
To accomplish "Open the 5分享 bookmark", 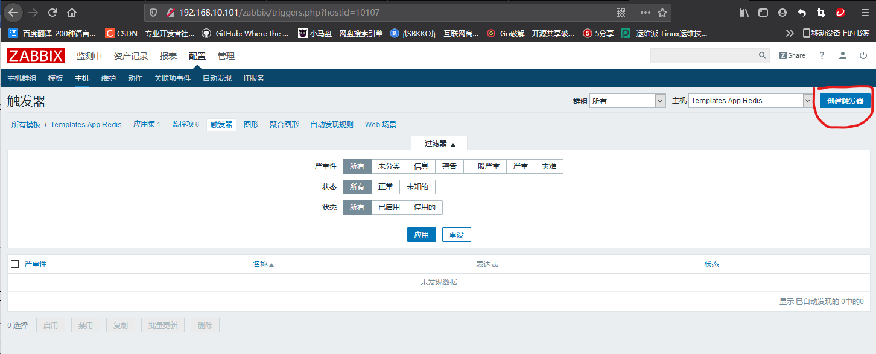I will (598, 33).
